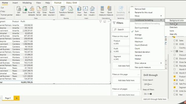The width and height of the screenshot is (186, 104).
Task: Check the COGS field checkbox
Action: (174, 44)
